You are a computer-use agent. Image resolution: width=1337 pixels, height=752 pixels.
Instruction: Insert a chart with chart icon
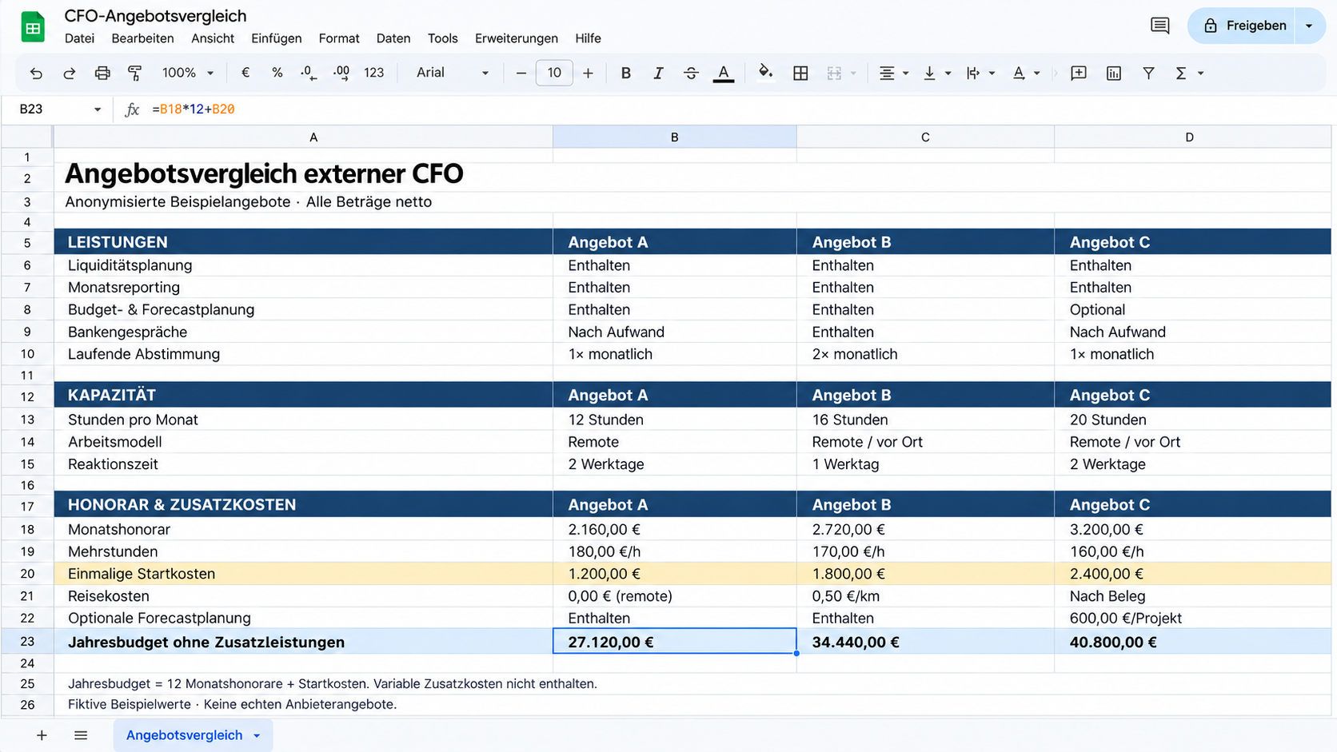[x=1114, y=74]
